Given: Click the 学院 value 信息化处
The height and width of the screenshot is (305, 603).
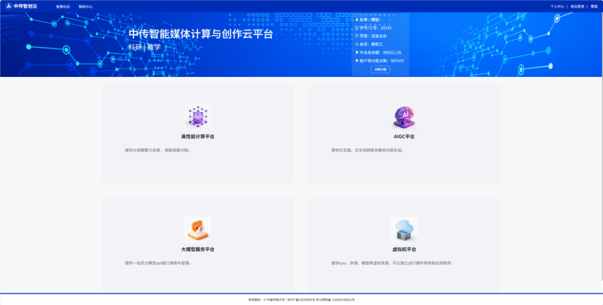Looking at the screenshot, I should coord(379,36).
